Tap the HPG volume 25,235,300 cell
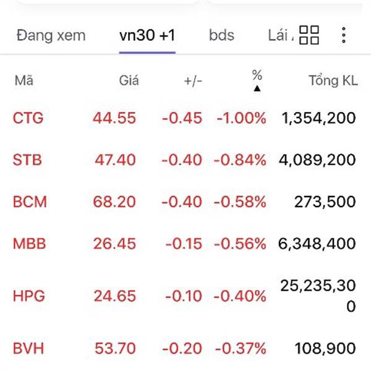Image resolution: width=371 pixels, height=371 pixels. coord(318,296)
